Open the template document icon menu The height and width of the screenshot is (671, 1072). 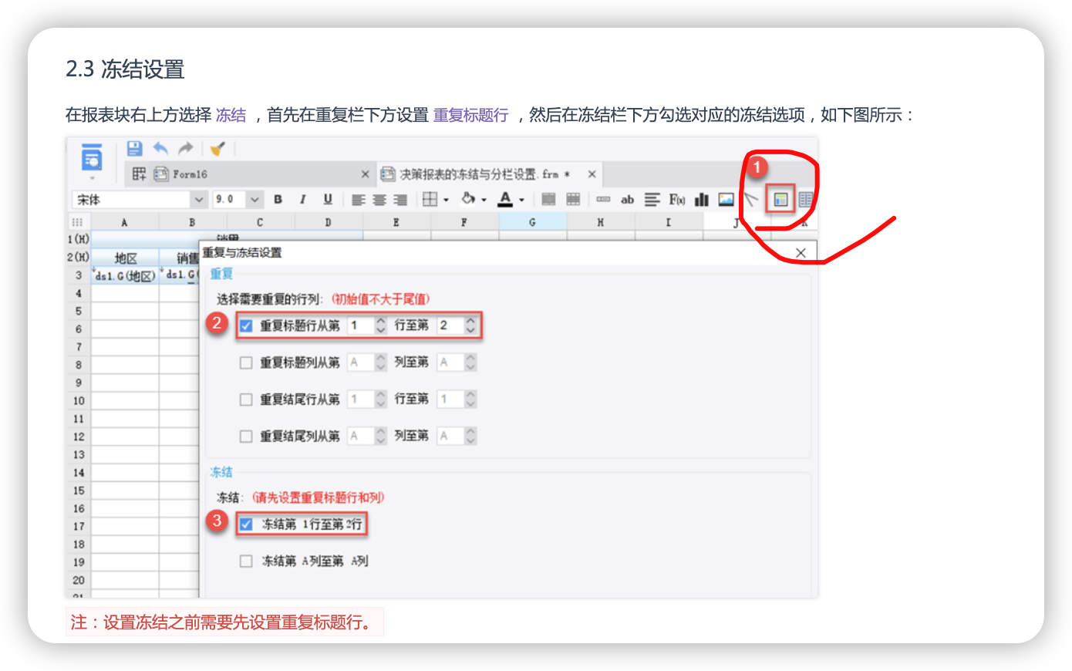click(92, 160)
